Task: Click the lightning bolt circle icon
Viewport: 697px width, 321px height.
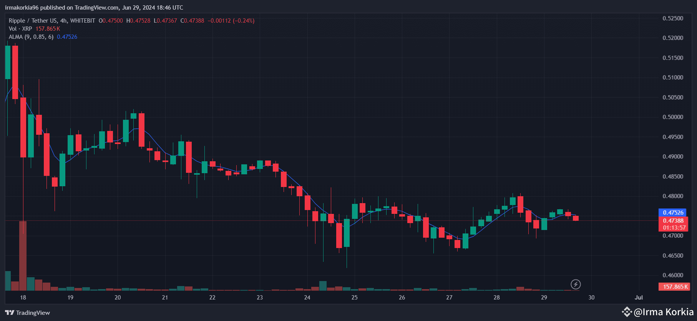Action: [575, 284]
